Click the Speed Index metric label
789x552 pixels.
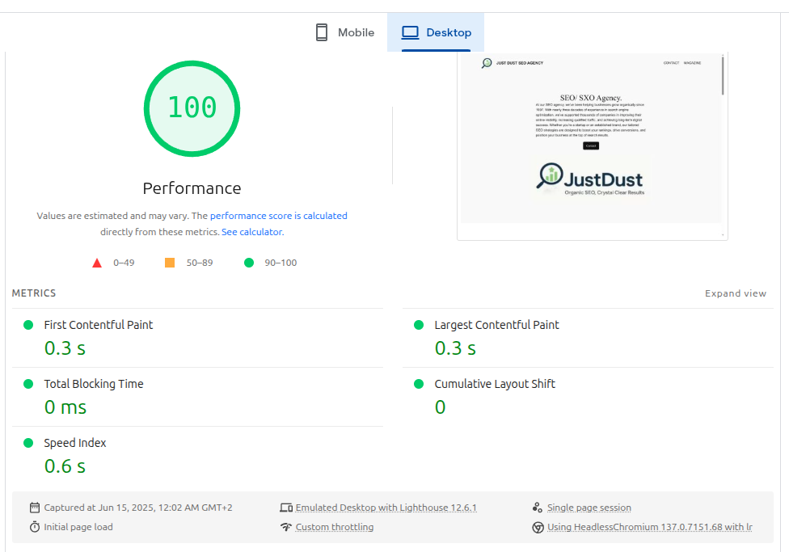(75, 443)
